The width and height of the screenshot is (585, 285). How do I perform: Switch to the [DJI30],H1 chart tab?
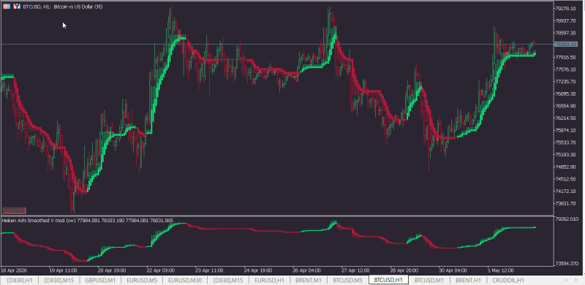tap(20, 280)
